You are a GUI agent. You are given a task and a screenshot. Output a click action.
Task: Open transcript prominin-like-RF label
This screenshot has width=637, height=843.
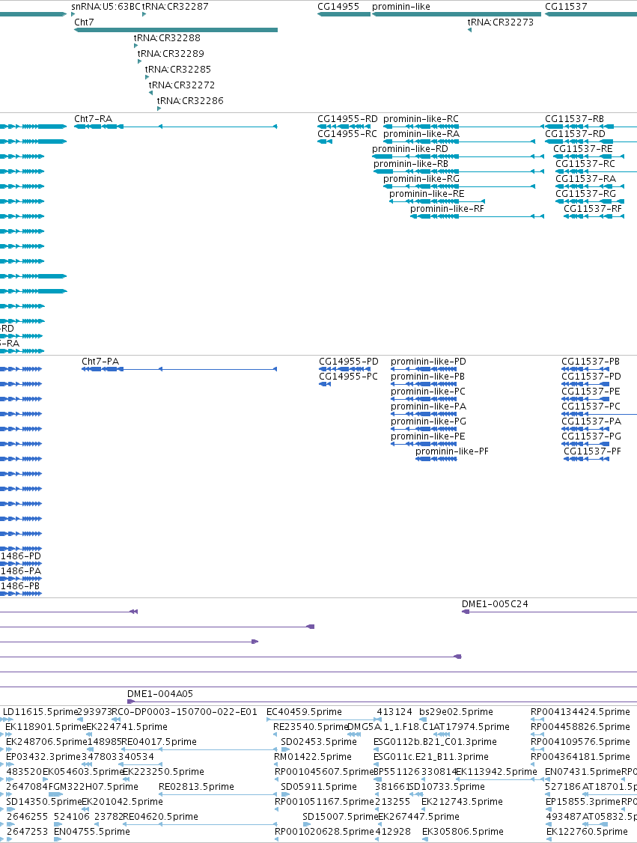(x=447, y=209)
